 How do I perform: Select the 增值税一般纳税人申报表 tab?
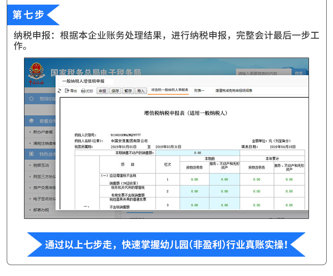170,90
